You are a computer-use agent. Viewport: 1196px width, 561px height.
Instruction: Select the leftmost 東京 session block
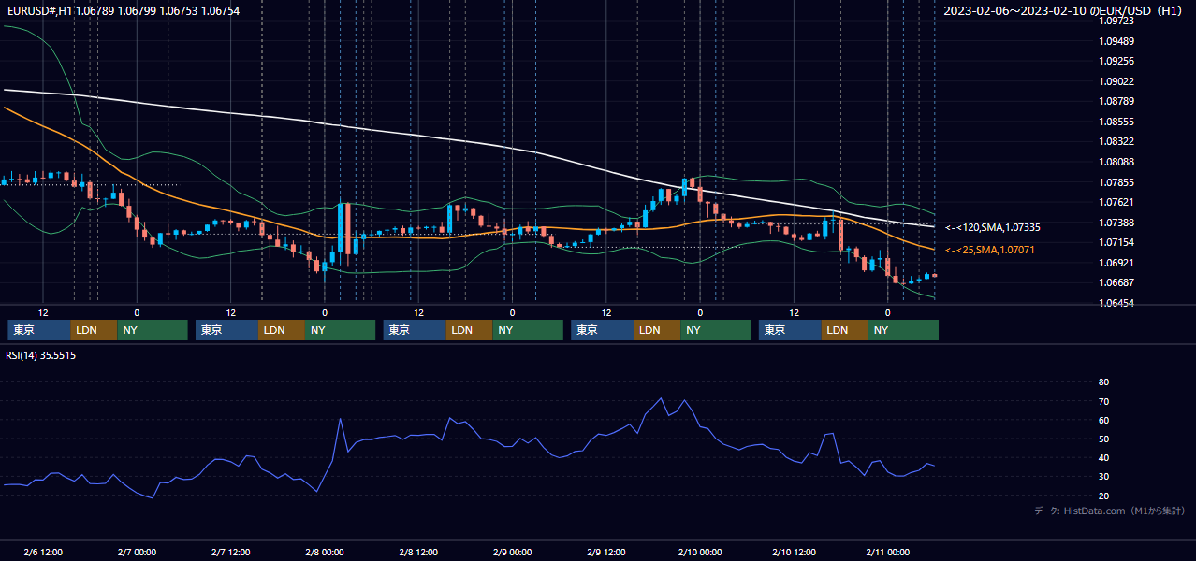(x=39, y=330)
